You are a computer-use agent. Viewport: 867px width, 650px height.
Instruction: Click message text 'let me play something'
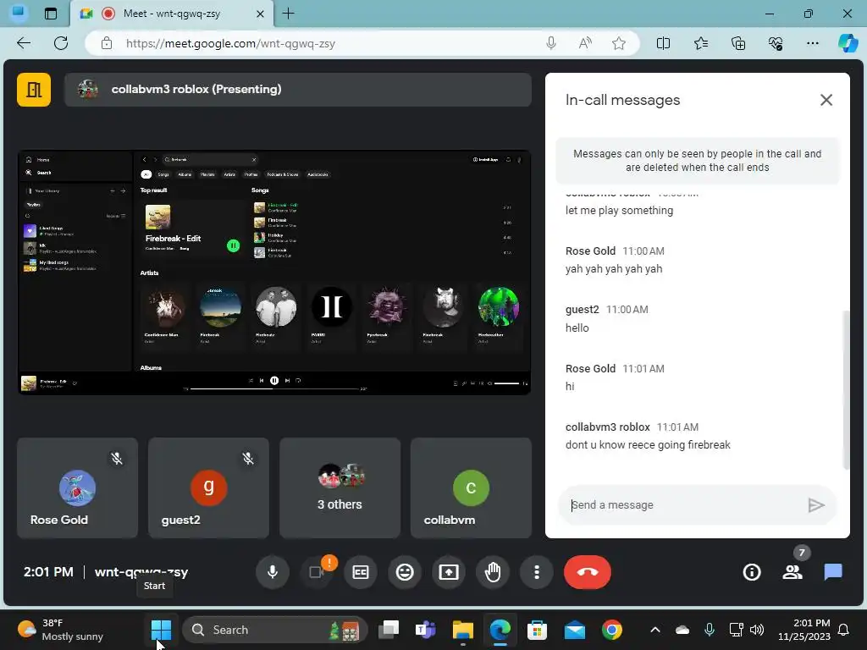click(x=619, y=211)
